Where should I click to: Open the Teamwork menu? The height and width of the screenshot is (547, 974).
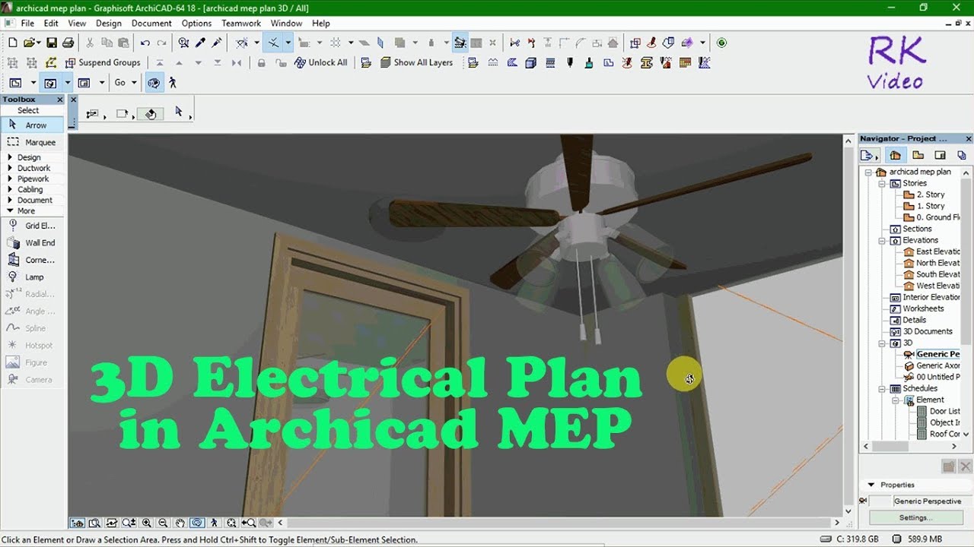[241, 24]
